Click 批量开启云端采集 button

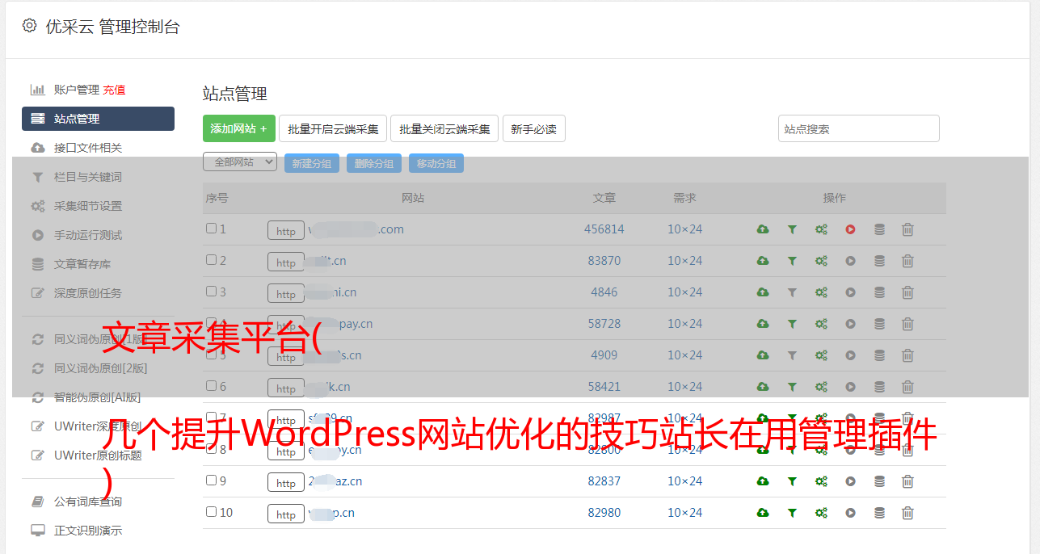tap(333, 128)
